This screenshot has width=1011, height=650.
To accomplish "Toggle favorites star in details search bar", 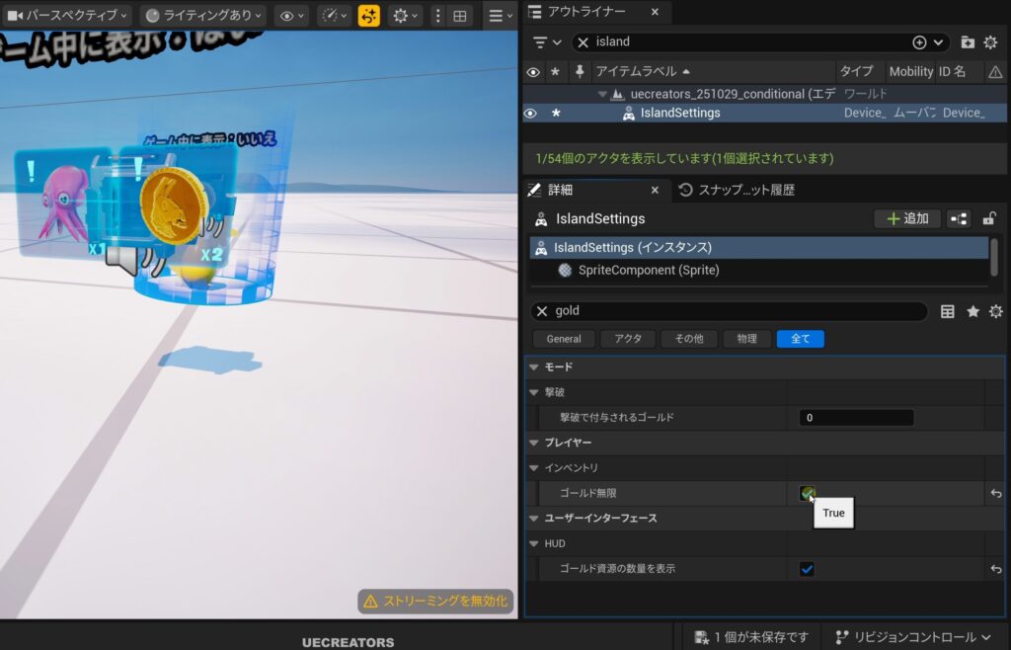I will [x=972, y=311].
